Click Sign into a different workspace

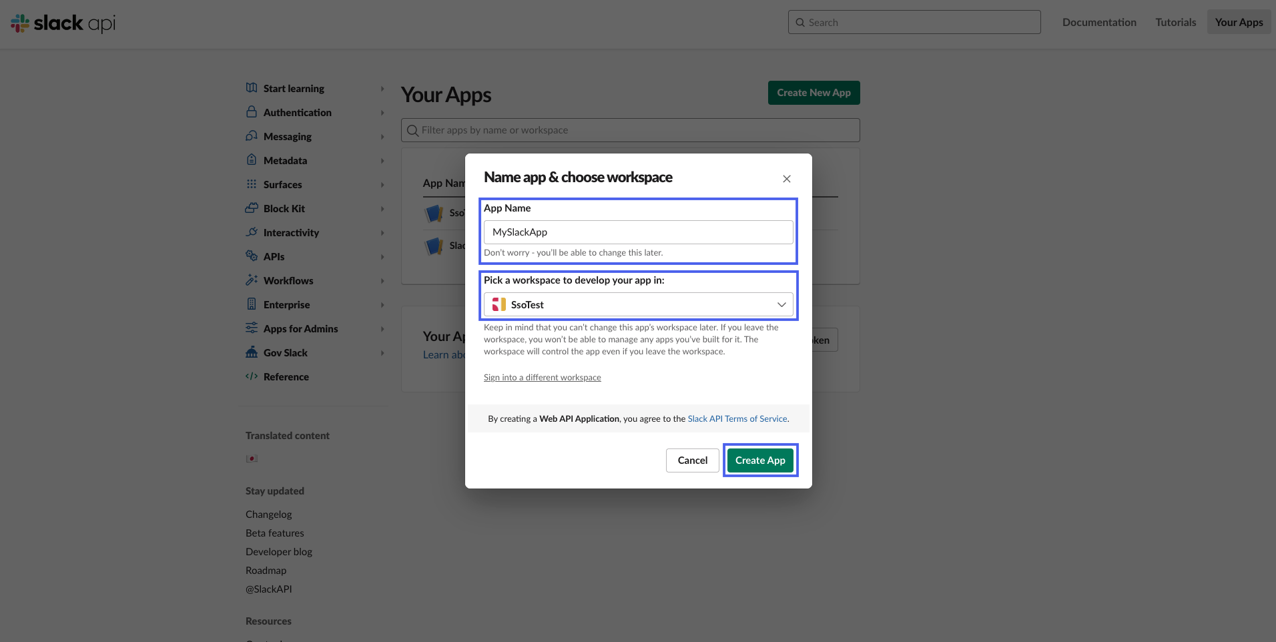(x=542, y=378)
